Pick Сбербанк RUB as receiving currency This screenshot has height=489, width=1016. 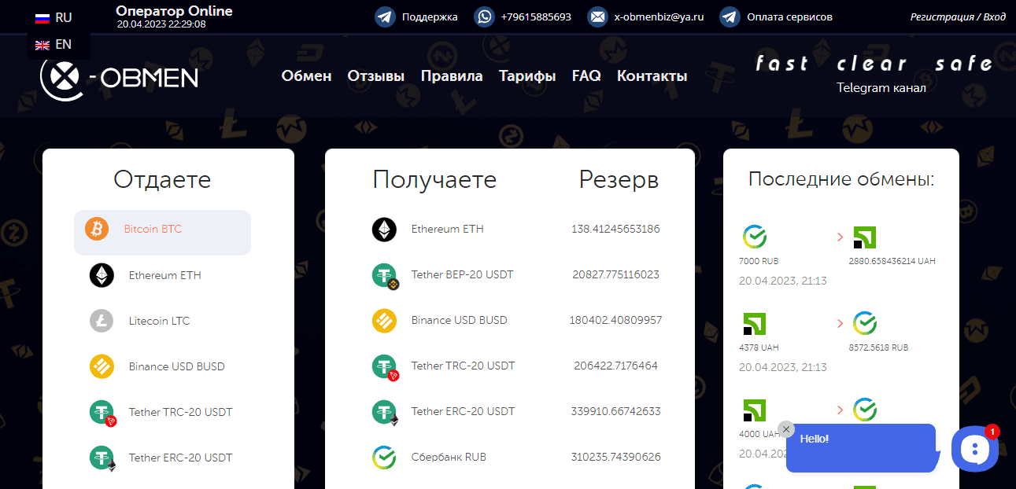(449, 457)
